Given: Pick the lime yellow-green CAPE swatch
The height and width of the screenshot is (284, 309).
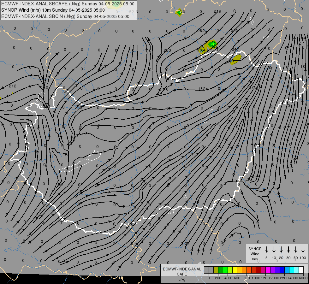Looking at the screenshot, I should click(x=230, y=270).
